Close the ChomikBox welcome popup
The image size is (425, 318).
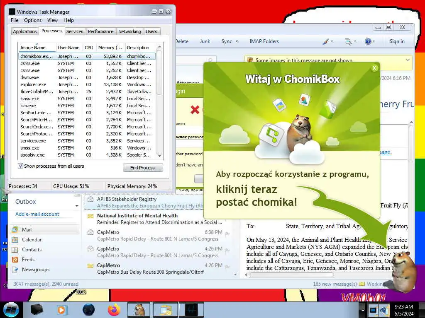tap(374, 68)
